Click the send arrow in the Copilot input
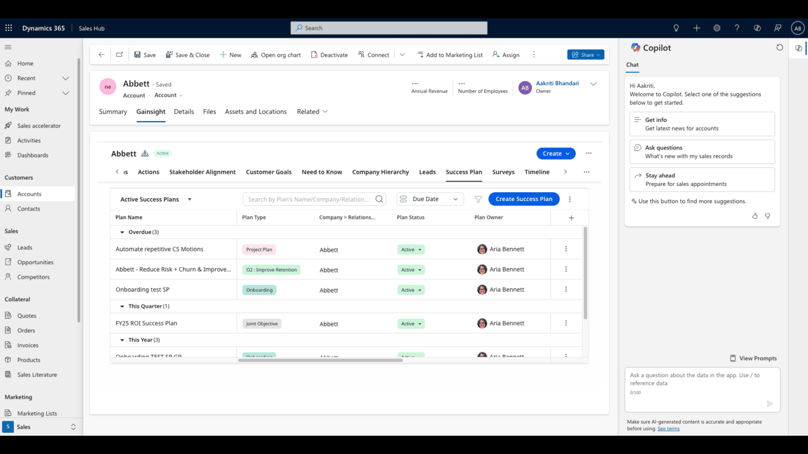808x454 pixels. (x=769, y=404)
